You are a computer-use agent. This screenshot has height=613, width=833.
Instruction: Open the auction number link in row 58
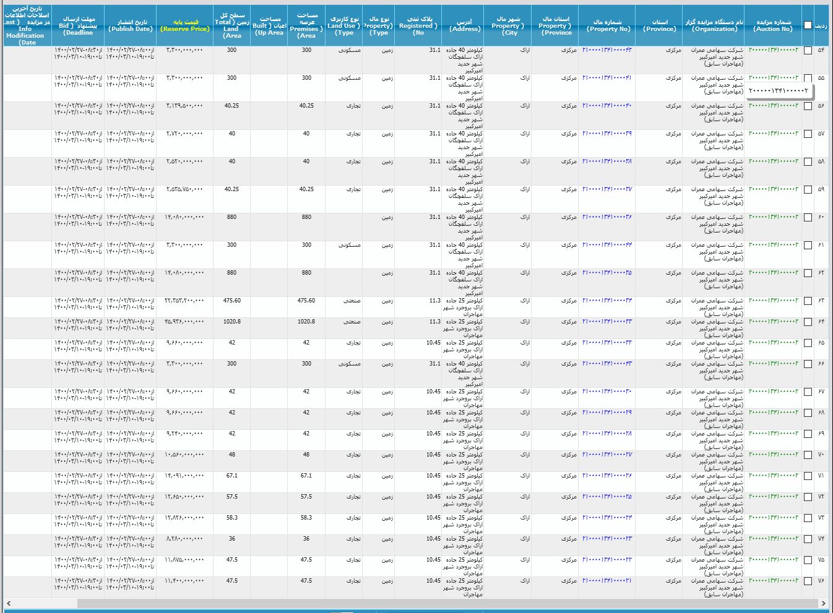774,161
